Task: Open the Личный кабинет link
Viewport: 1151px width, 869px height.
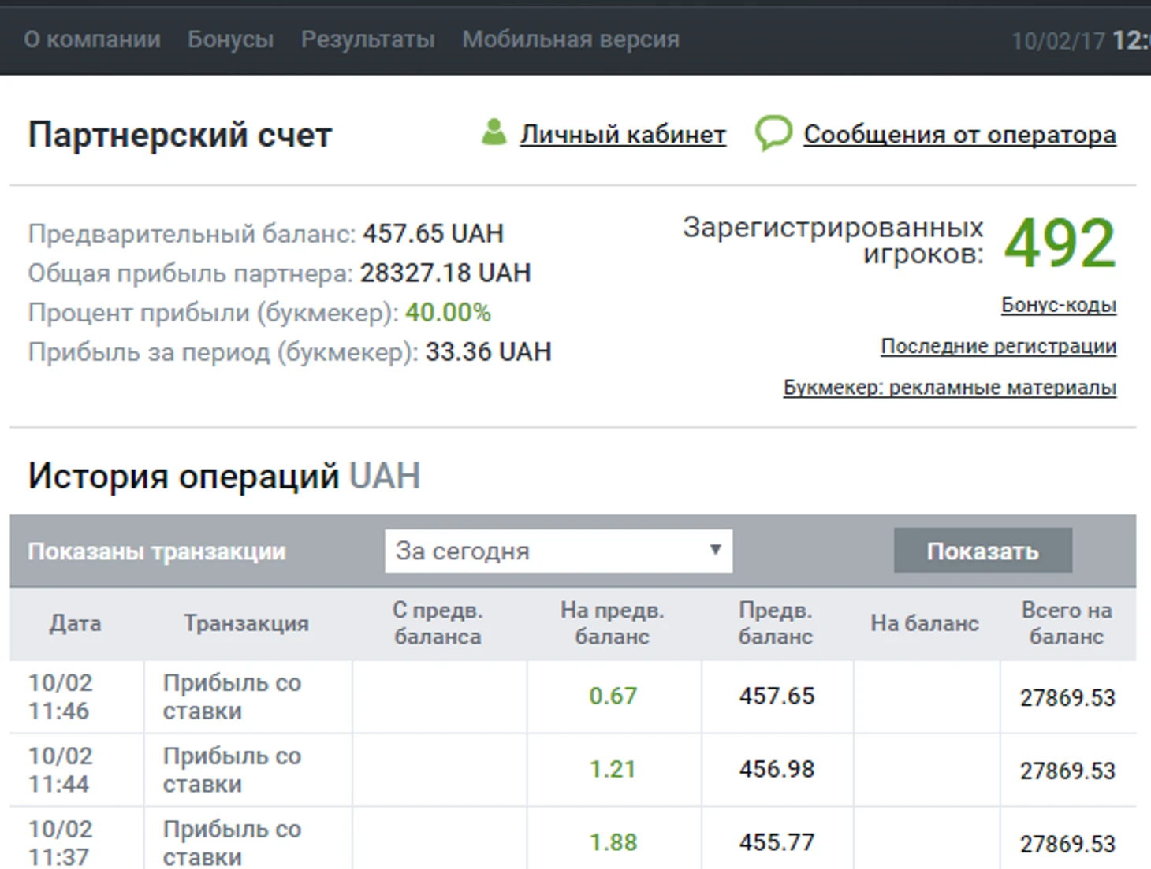Action: (623, 135)
